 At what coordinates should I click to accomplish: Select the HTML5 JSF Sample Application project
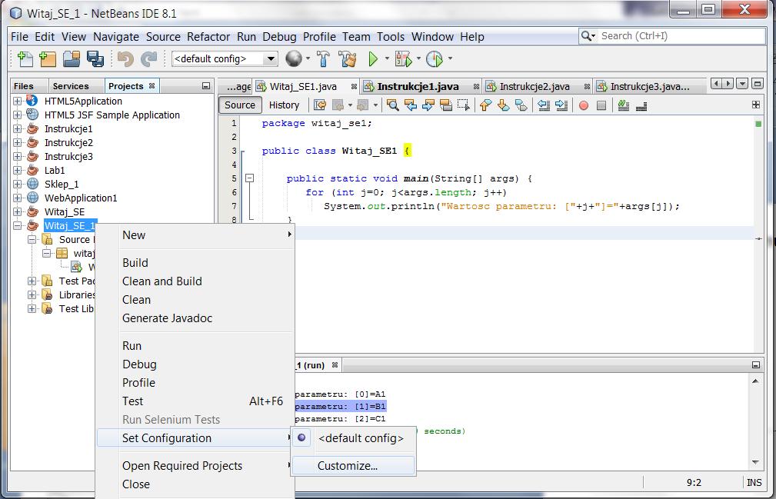pyautogui.click(x=112, y=115)
